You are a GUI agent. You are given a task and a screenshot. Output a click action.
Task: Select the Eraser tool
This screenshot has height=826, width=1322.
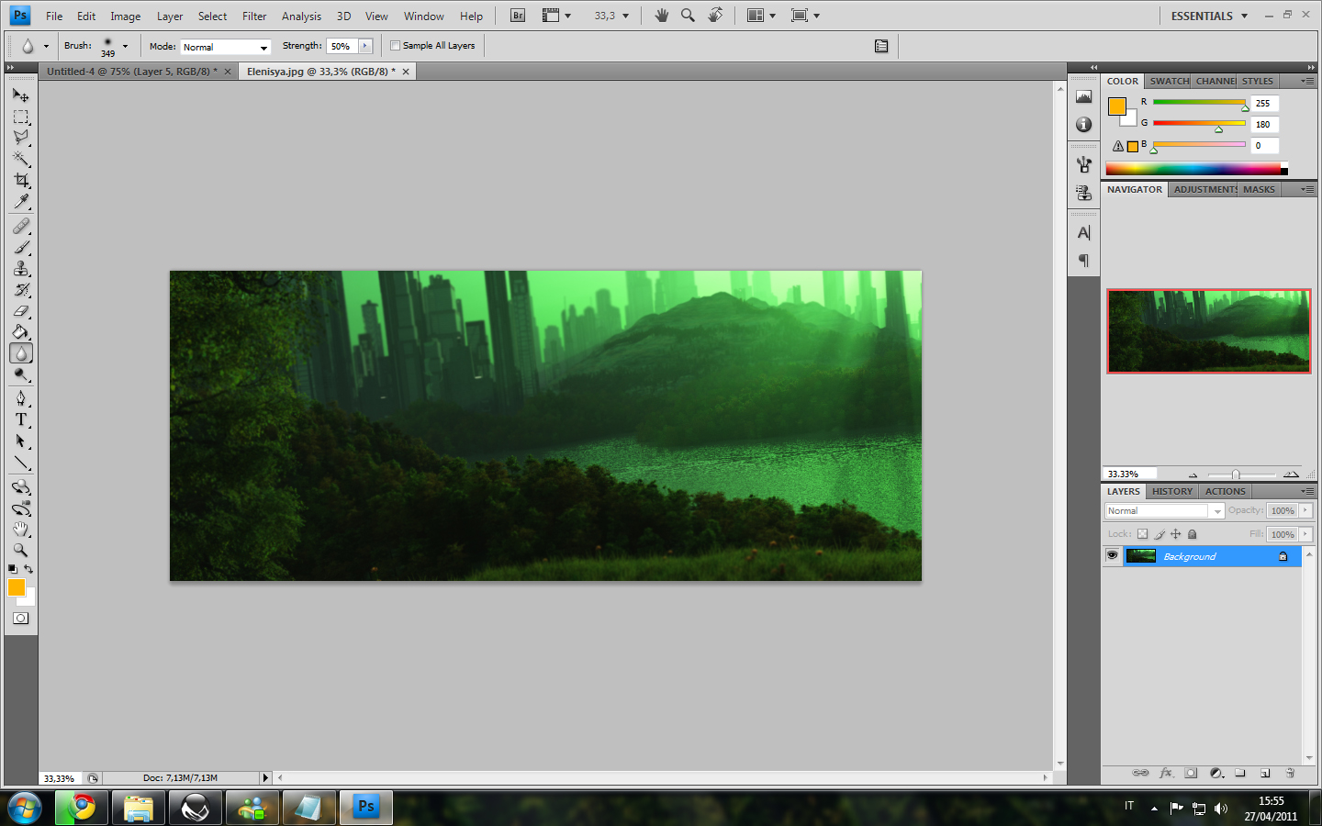pyautogui.click(x=21, y=310)
